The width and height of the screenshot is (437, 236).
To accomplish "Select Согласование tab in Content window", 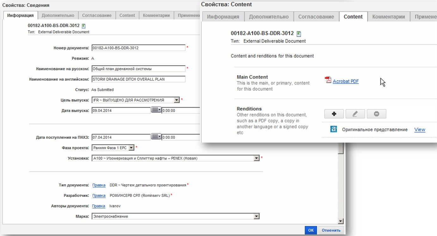I will tap(316, 17).
